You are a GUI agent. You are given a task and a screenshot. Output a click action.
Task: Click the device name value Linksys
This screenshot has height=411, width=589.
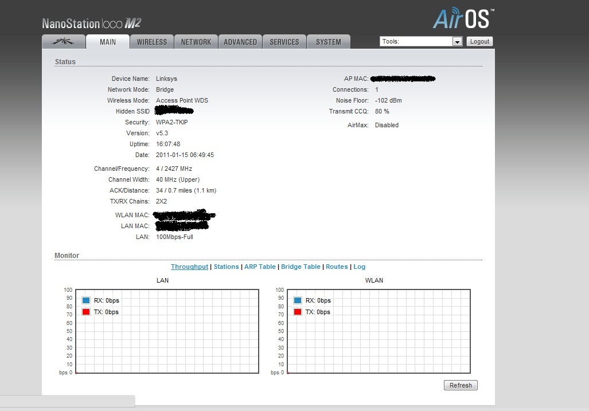point(166,79)
